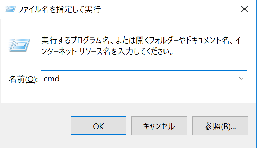Click the 名前(O): label
The image size is (257, 148).
(23, 79)
